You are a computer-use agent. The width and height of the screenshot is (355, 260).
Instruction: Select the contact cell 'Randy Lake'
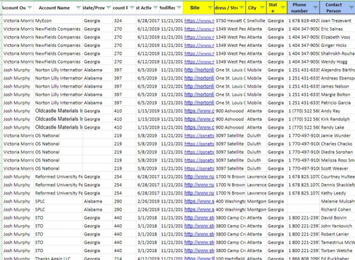(337, 127)
